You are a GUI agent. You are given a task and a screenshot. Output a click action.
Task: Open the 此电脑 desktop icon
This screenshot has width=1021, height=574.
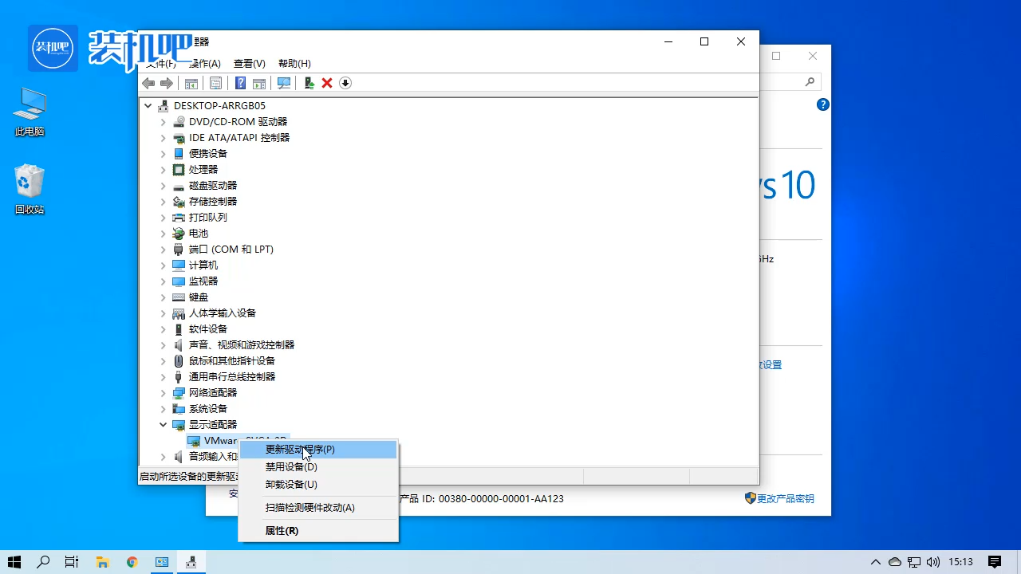click(30, 104)
